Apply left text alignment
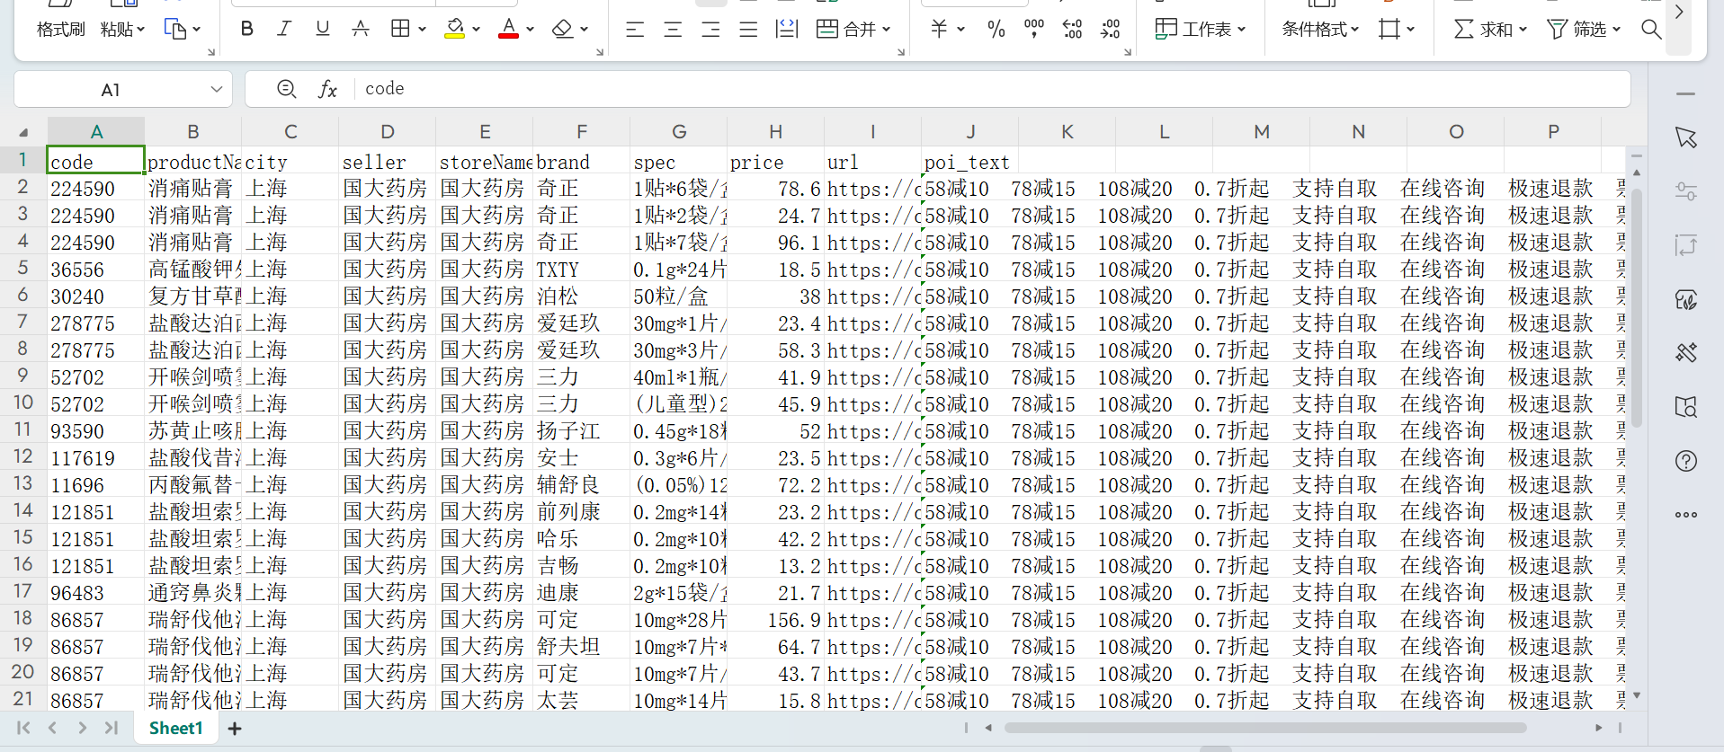The width and height of the screenshot is (1724, 752). tap(635, 30)
